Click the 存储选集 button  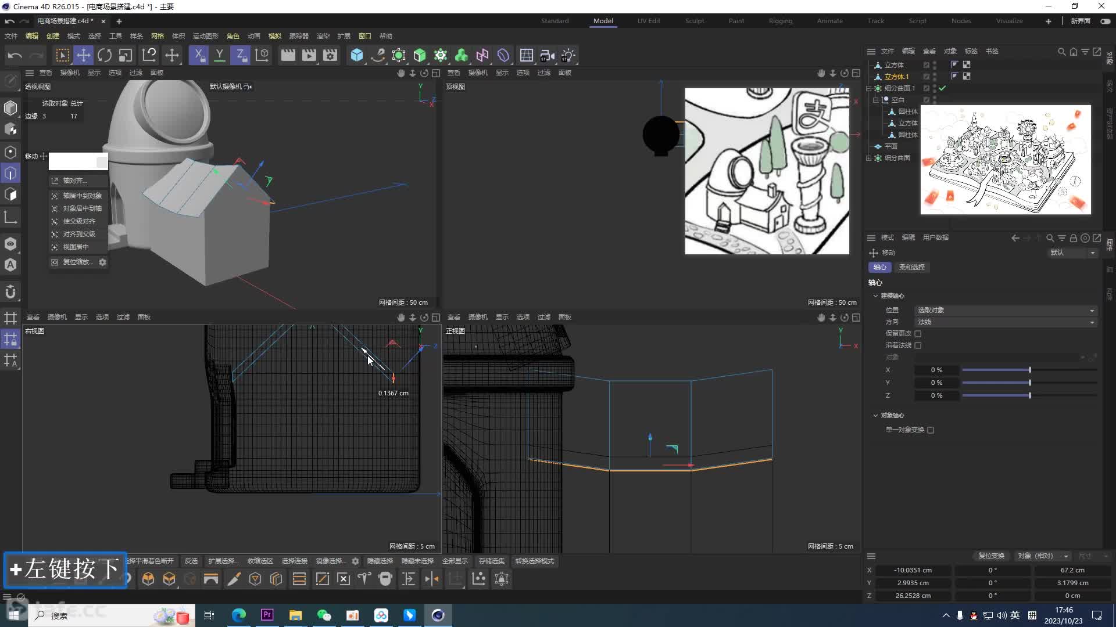(492, 561)
